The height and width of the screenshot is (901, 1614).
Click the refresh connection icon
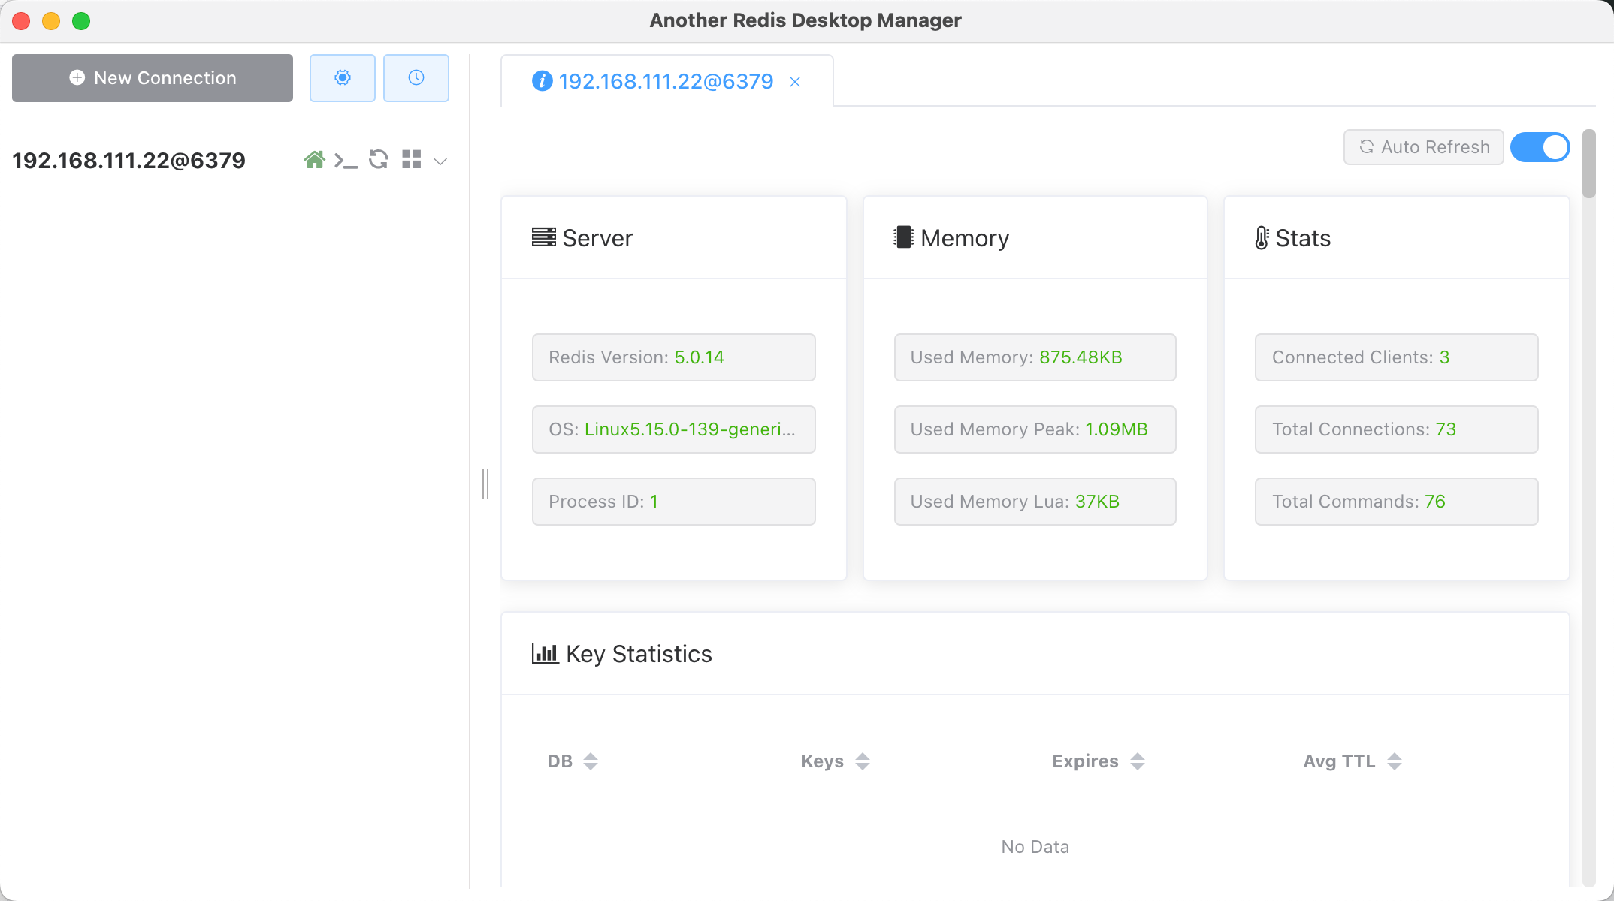point(379,159)
